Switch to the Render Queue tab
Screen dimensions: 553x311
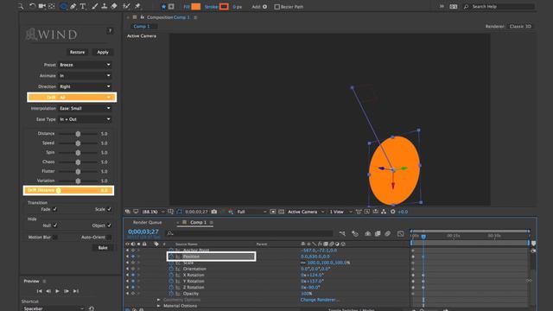pos(147,223)
